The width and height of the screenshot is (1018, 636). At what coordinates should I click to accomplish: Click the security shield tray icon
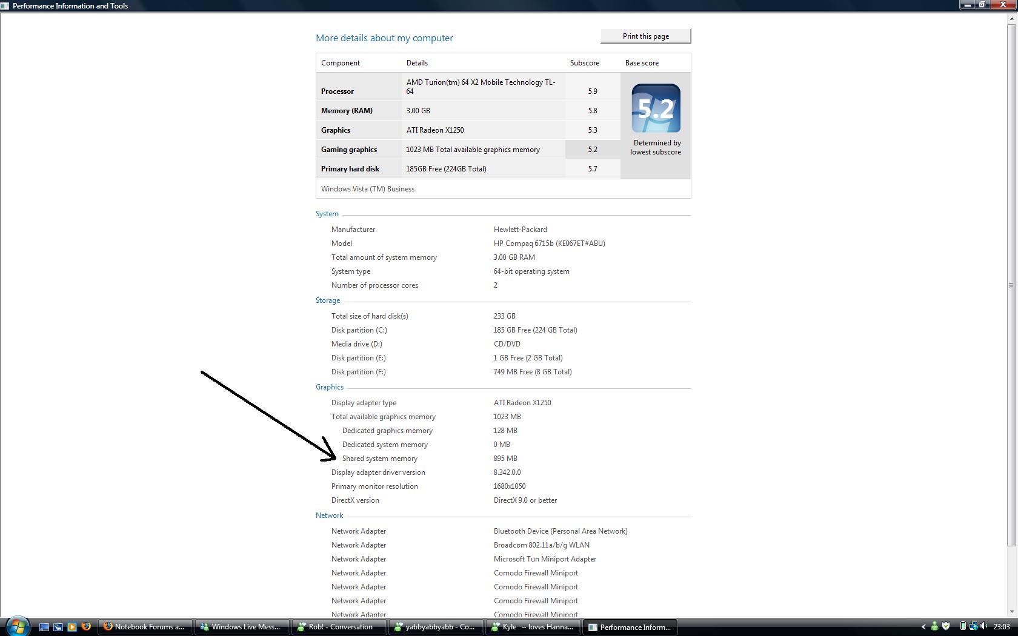coord(945,627)
